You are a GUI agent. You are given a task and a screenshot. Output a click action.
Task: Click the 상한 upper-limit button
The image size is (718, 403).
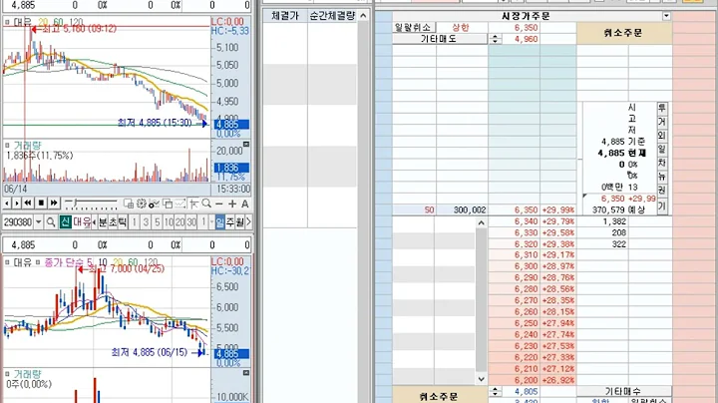461,28
